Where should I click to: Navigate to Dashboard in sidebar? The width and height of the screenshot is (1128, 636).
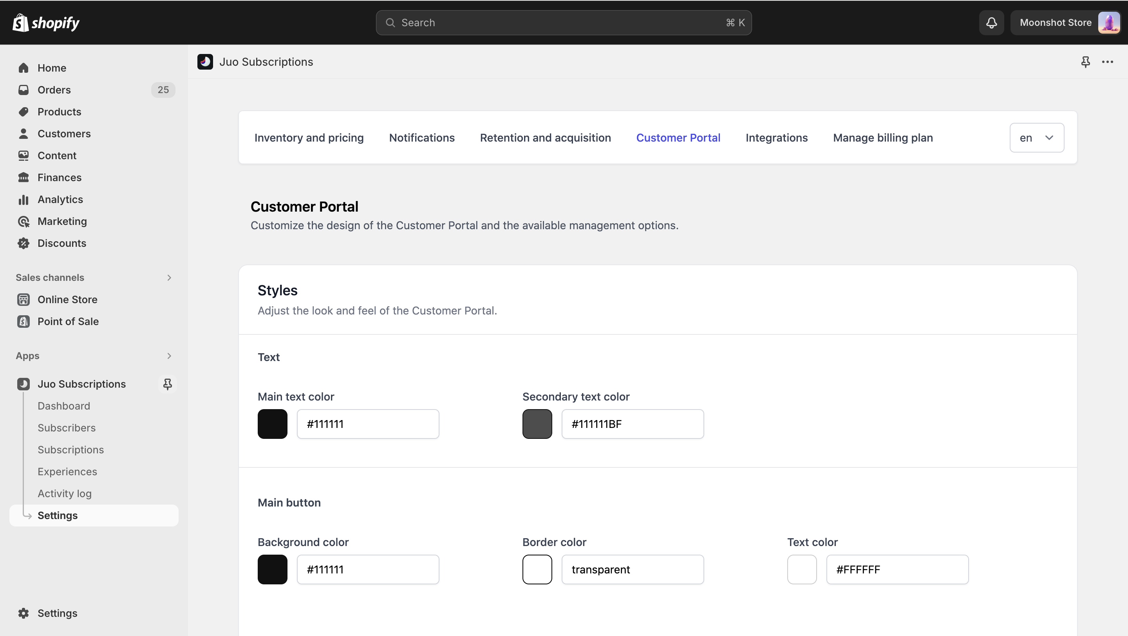click(64, 406)
